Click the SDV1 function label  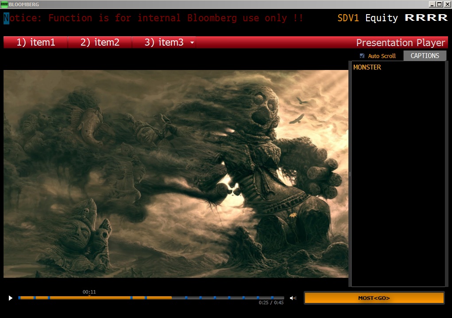349,18
